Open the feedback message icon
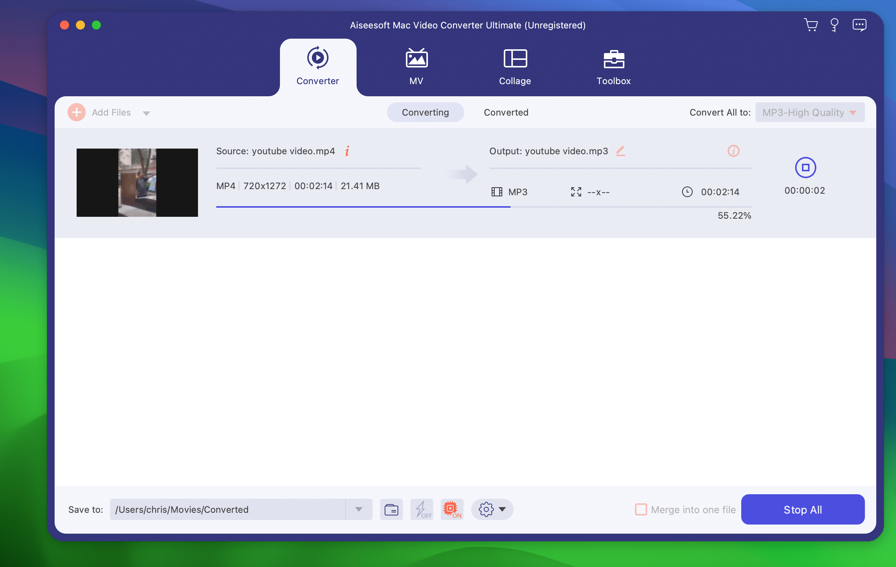 tap(859, 25)
